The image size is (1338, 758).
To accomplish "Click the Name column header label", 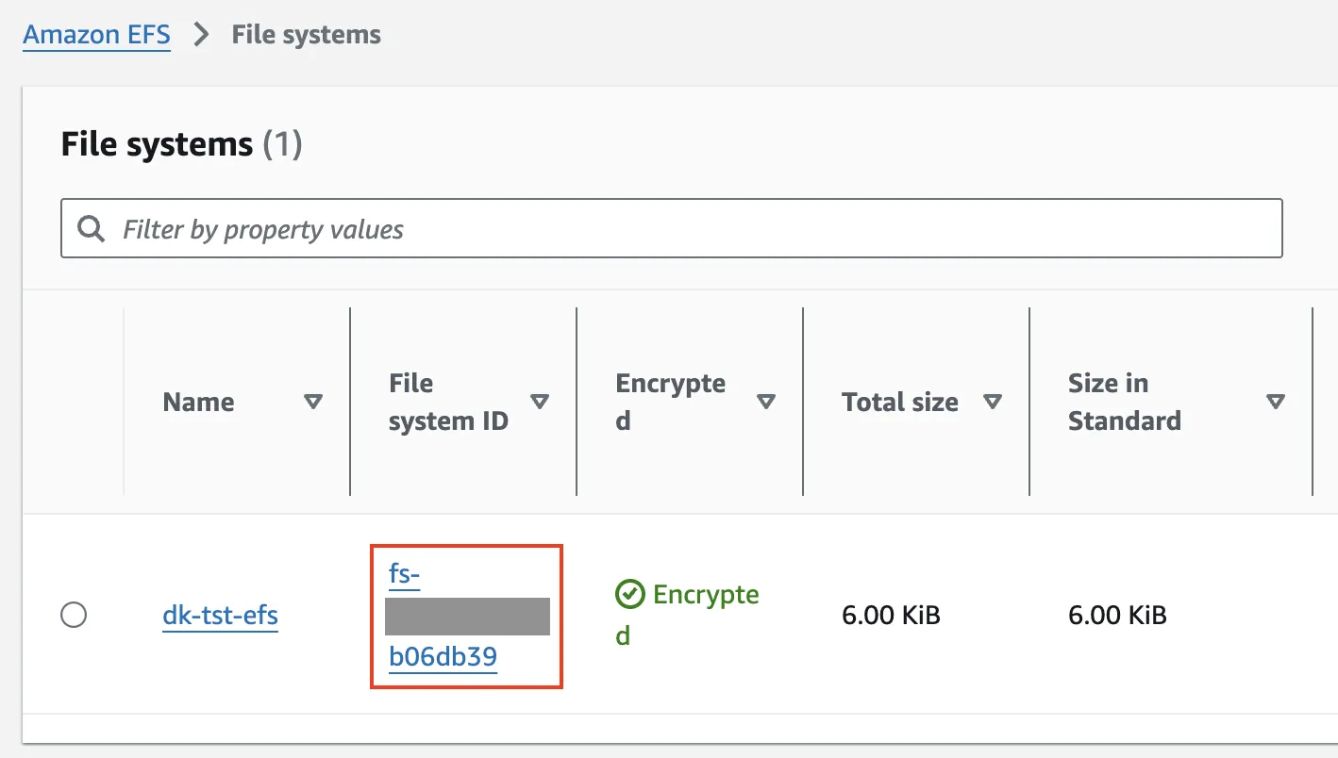I will (x=199, y=403).
